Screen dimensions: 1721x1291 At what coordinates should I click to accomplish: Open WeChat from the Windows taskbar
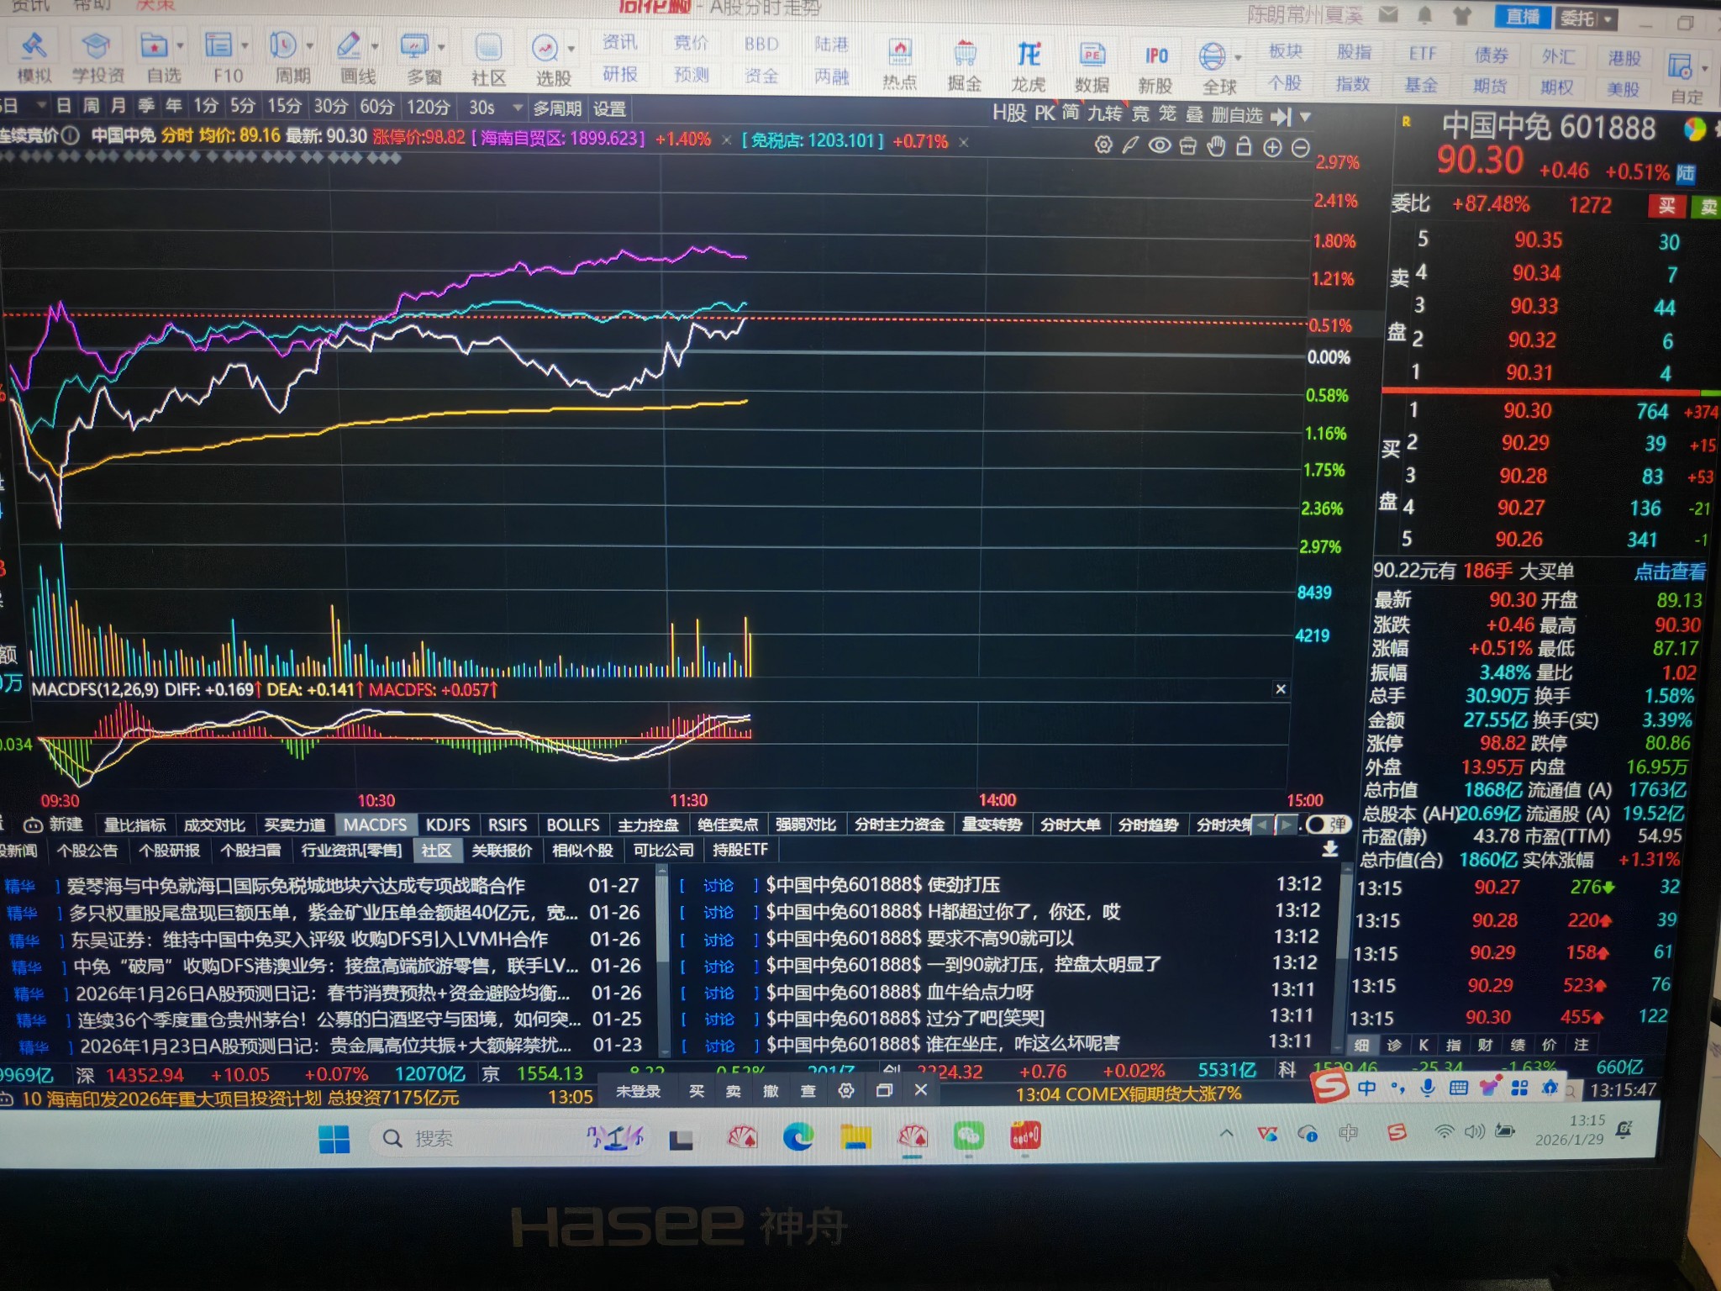click(968, 1137)
